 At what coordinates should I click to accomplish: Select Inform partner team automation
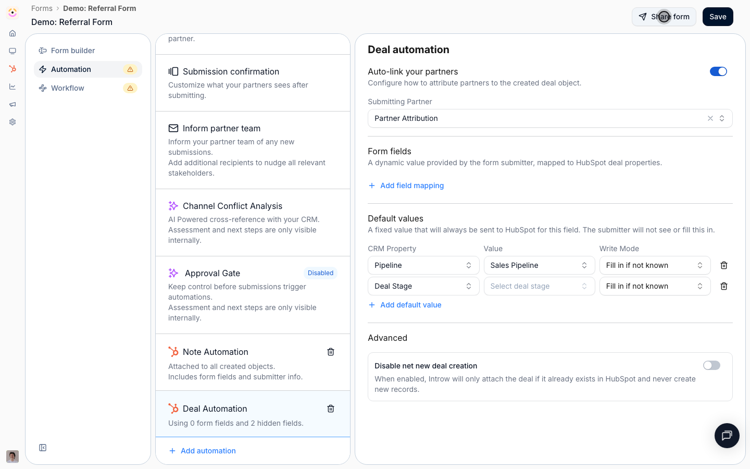[253, 150]
